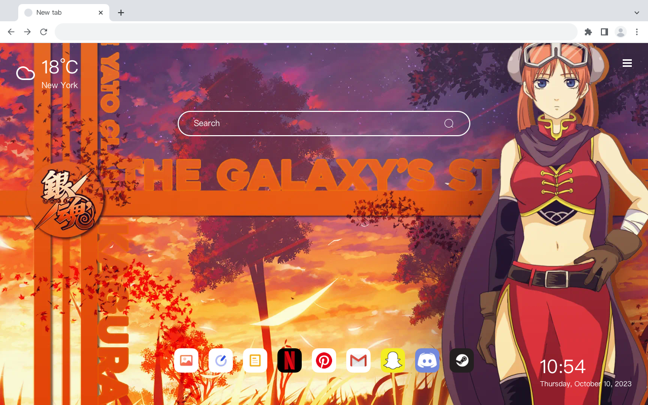Open the Snapchat shortcut icon

393,360
